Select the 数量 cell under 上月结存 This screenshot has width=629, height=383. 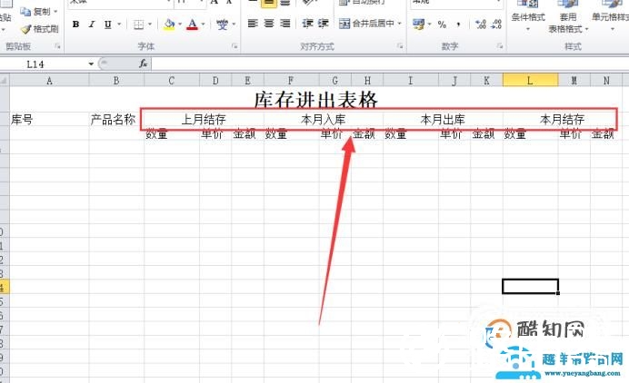point(172,133)
